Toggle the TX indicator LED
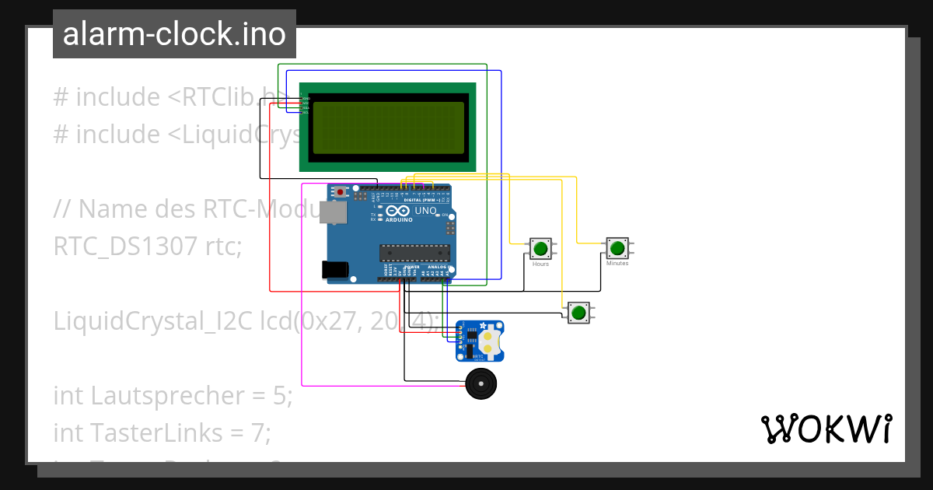The height and width of the screenshot is (490, 933). pos(379,216)
